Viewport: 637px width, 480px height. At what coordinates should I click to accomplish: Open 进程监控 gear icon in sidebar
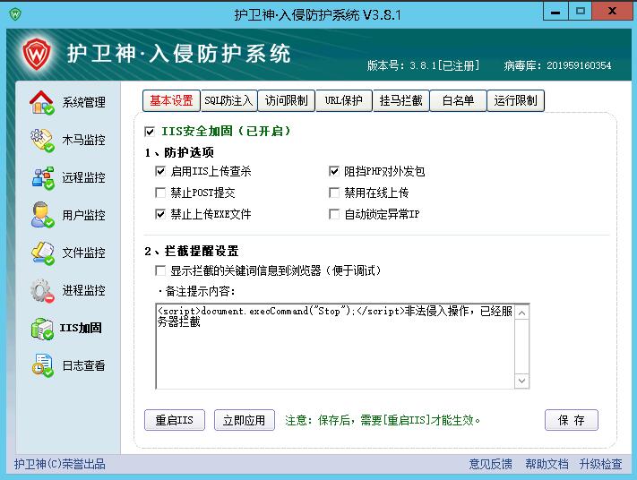42,290
